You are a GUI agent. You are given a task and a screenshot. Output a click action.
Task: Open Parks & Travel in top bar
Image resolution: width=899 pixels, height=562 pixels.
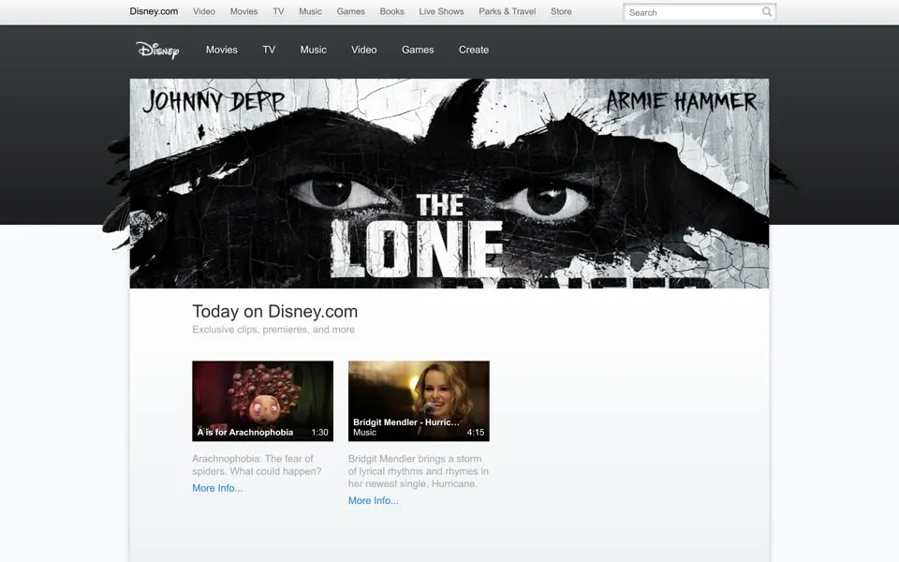point(508,11)
